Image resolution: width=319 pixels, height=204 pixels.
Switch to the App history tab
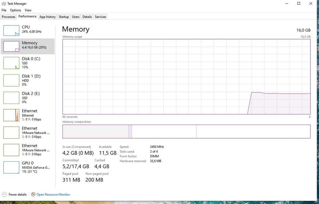pyautogui.click(x=48, y=17)
